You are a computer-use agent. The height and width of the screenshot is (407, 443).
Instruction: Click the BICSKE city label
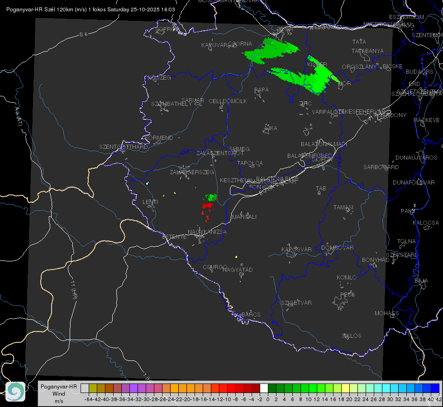(393, 66)
